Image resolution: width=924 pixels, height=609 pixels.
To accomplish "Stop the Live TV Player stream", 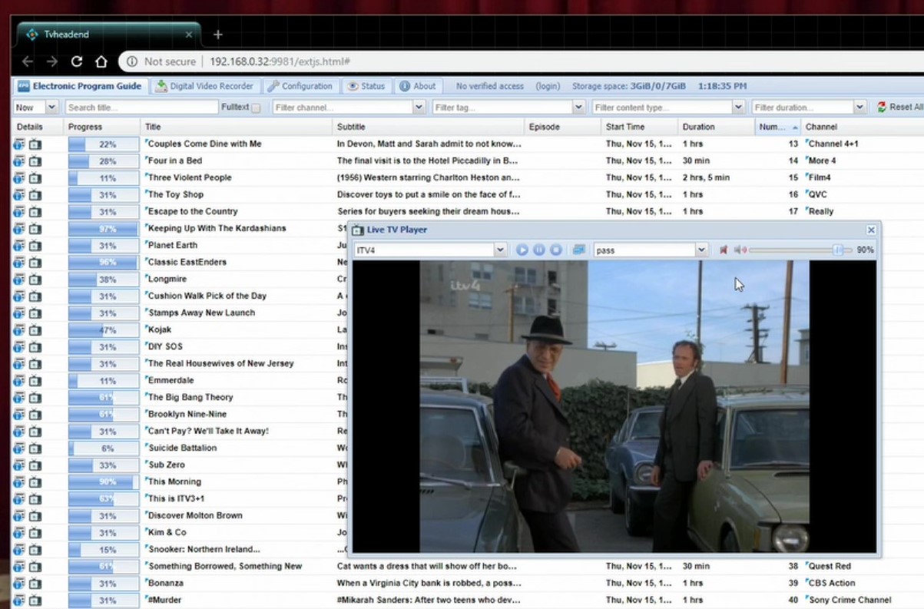I will click(556, 250).
